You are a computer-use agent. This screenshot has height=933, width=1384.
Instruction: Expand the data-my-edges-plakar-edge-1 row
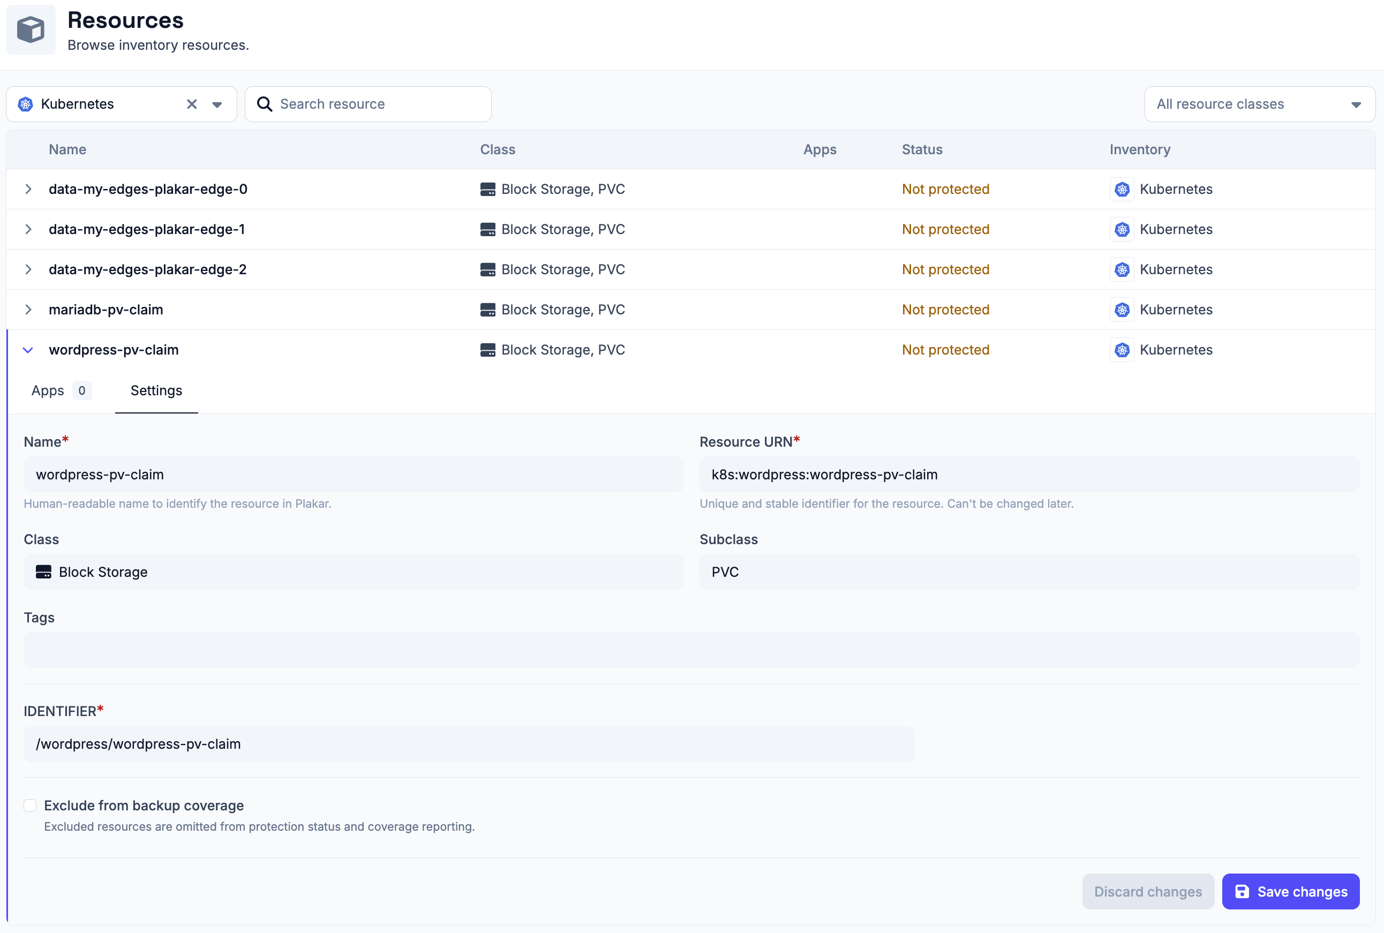pyautogui.click(x=28, y=229)
